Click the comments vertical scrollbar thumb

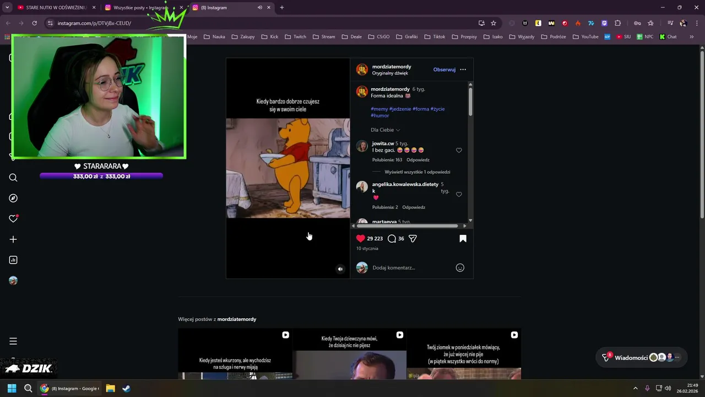(x=470, y=101)
